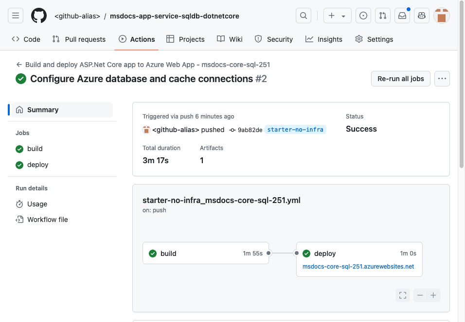Zoom in on the workflow graph with the plus control
The image size is (465, 322).
coord(433,295)
